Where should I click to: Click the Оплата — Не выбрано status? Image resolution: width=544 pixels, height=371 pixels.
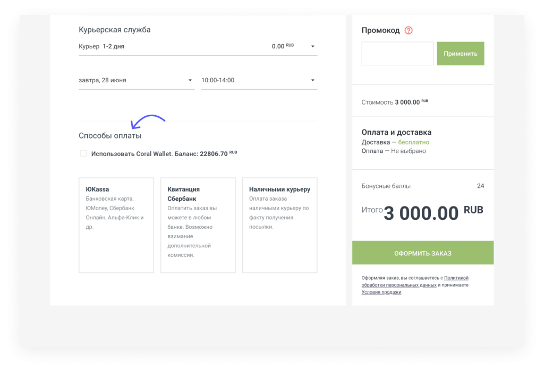(394, 151)
